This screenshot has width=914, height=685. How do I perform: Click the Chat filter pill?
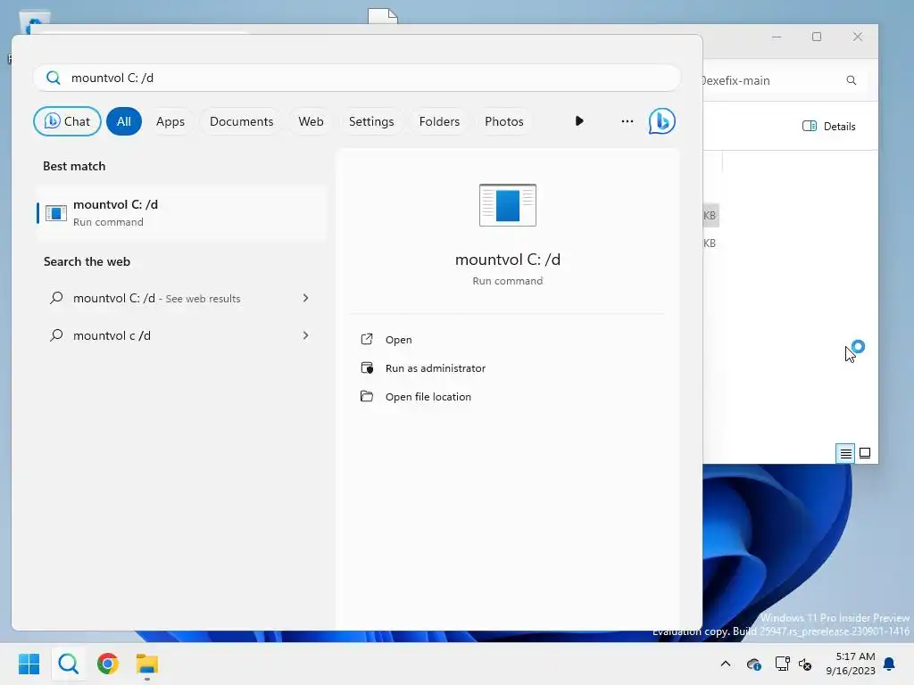67,121
